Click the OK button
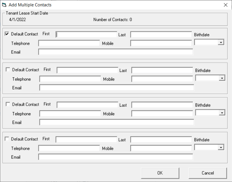The width and height of the screenshot is (232, 182). 160,173
